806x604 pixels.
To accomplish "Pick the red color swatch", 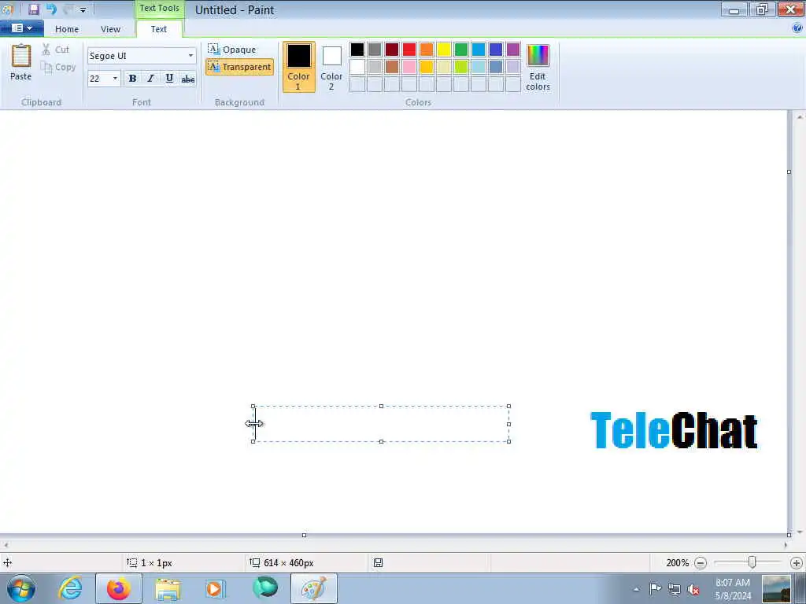I will point(409,50).
